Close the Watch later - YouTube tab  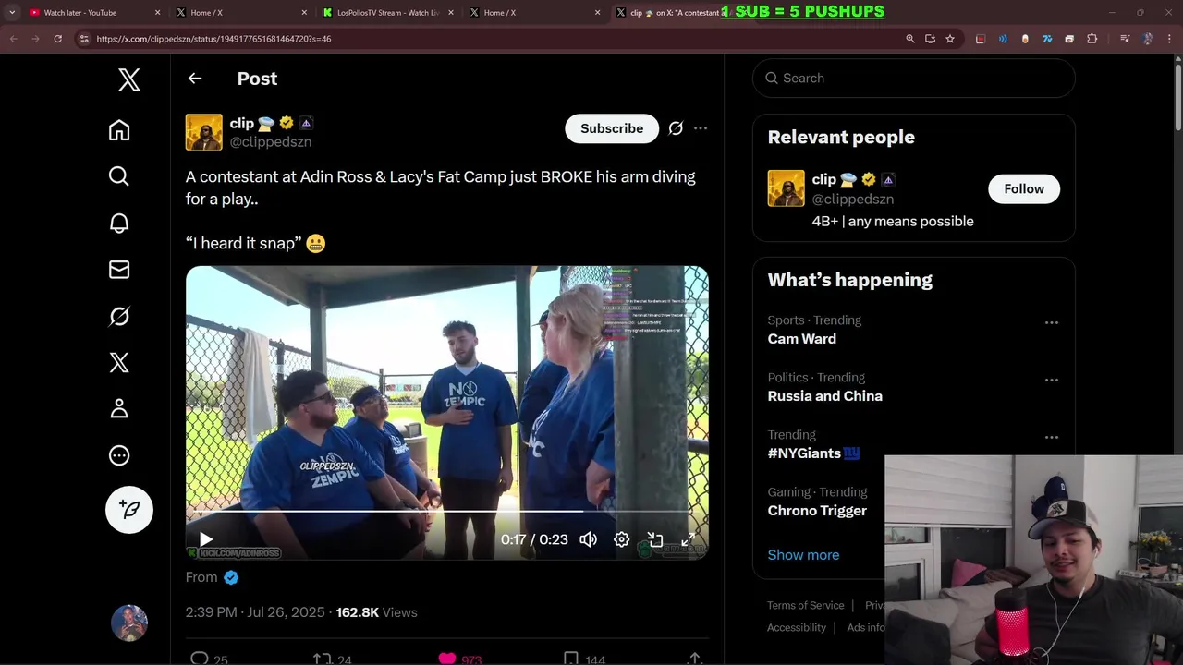(157, 13)
